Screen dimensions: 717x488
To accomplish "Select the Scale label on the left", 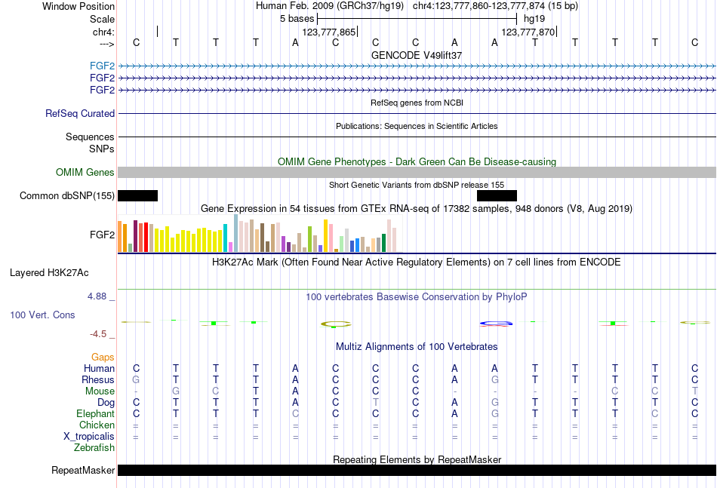I will click(102, 19).
